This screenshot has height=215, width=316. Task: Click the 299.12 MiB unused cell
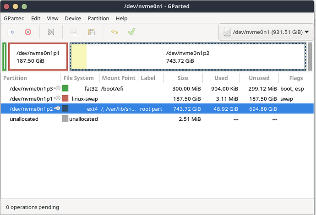coord(262,89)
